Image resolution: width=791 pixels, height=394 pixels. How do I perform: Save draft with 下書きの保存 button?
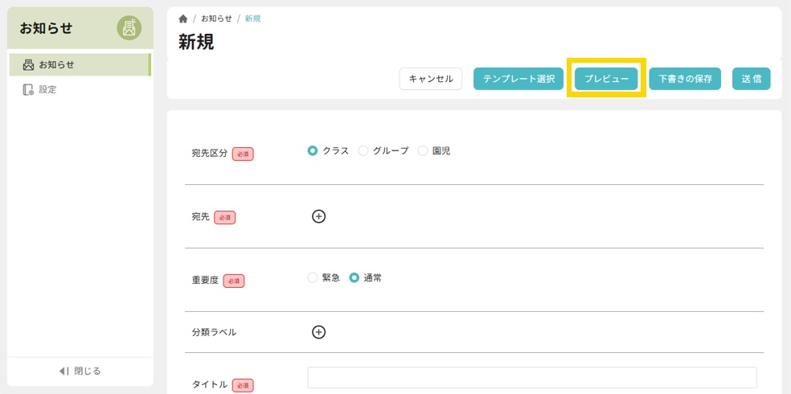685,79
